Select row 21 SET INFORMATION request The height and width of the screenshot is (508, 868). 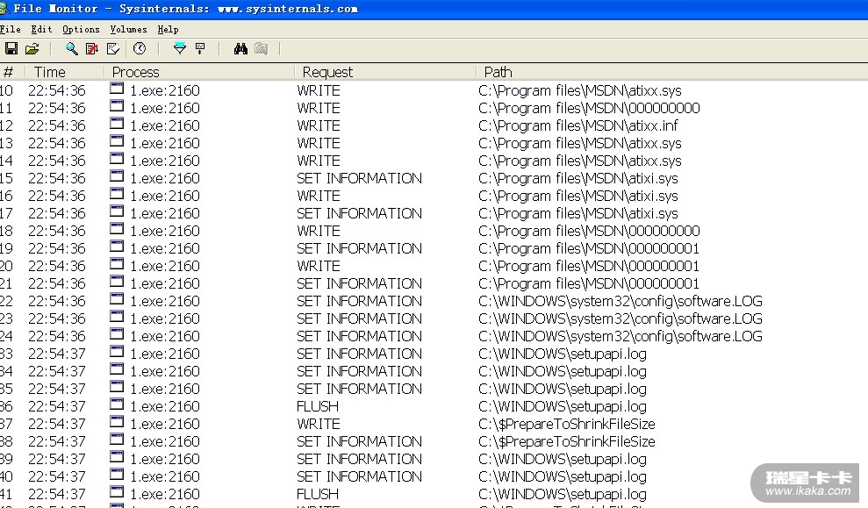[359, 284]
